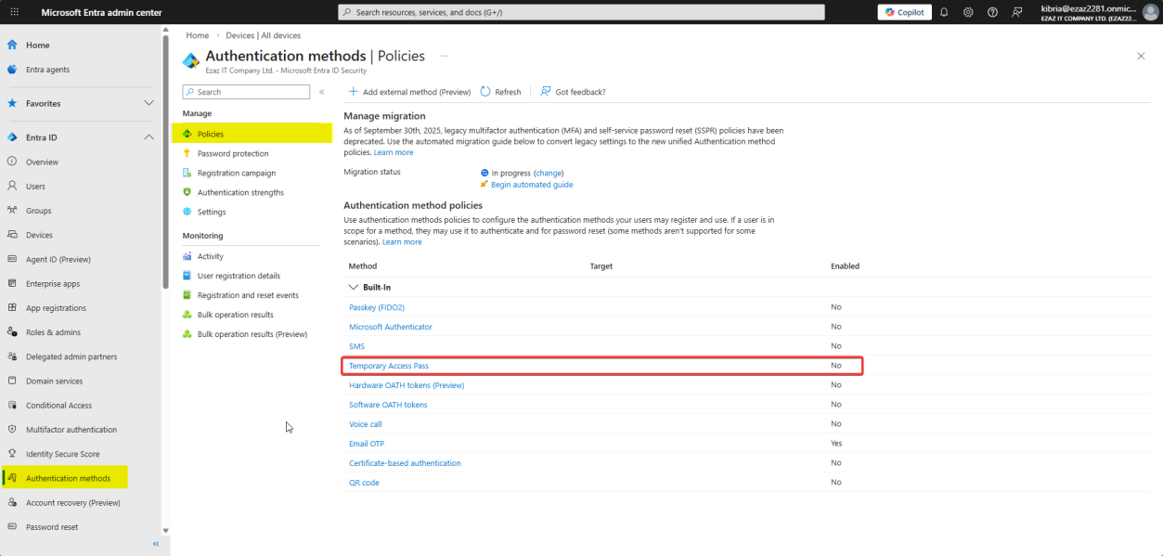Collapse the Entra ID section chevron

coord(149,137)
